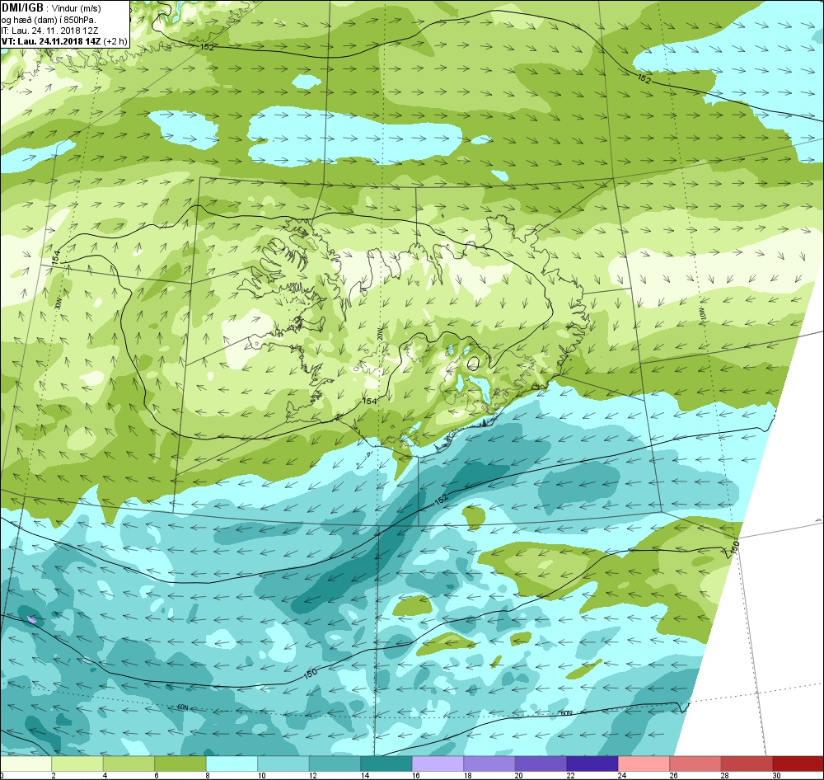Click the 'VT: Lau. 24.11.2018 14Z (+2 h)' line
This screenshot has height=780, width=824.
(x=64, y=41)
